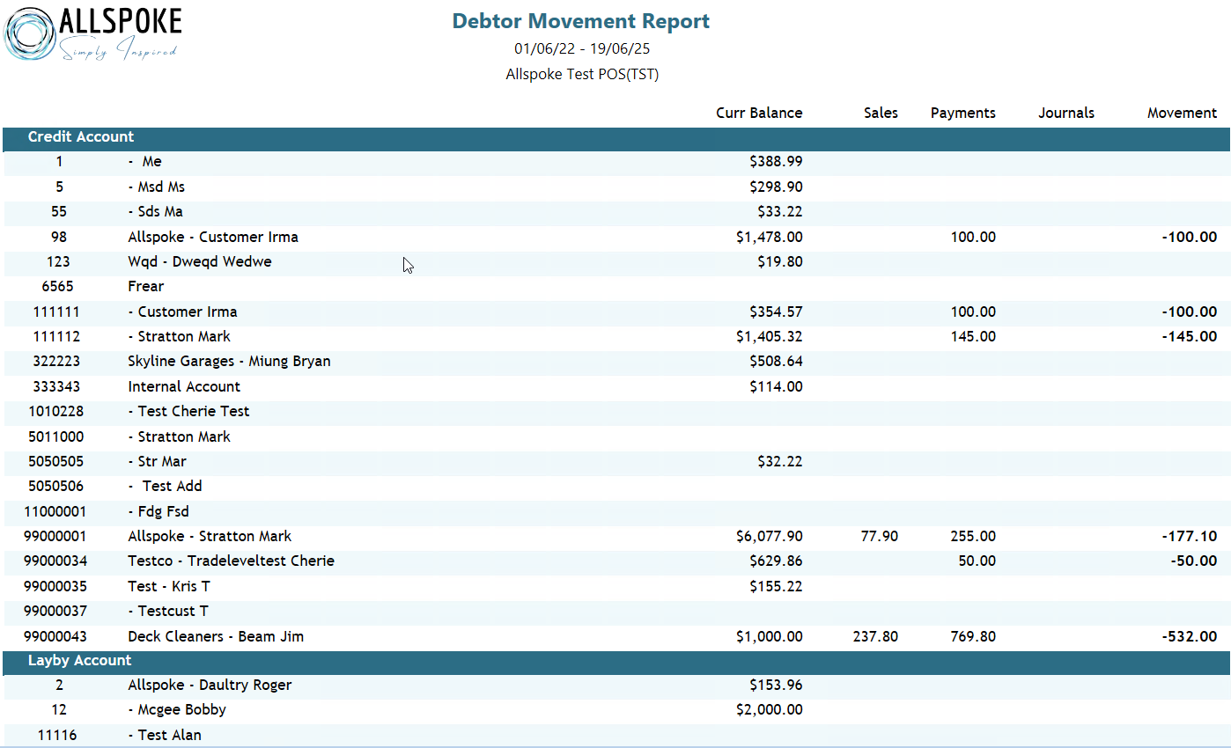Viewport: 1231px width, 748px height.
Task: Click the Sales column header
Action: [x=881, y=113]
